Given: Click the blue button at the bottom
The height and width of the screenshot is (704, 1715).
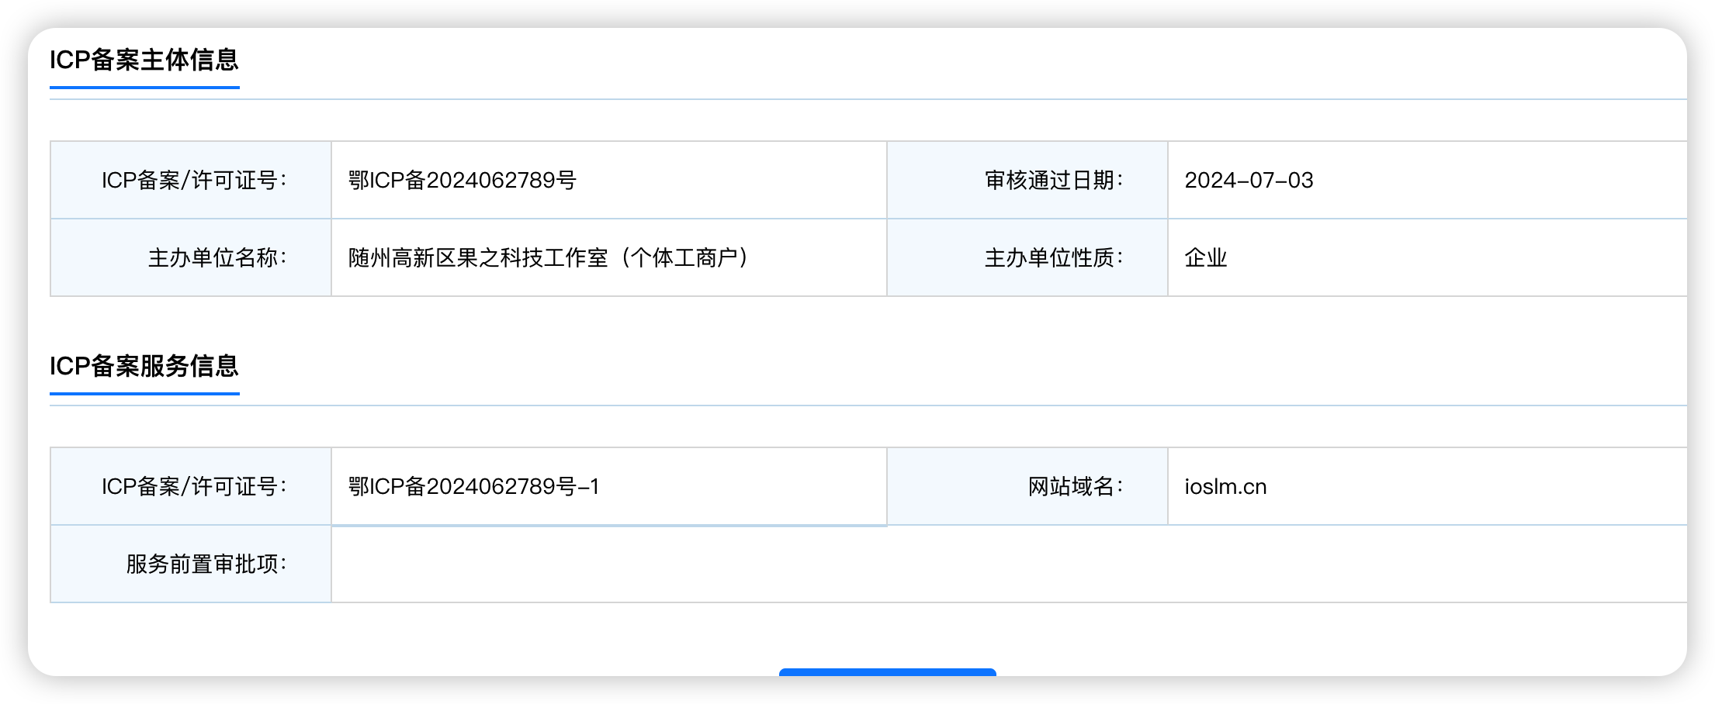Looking at the screenshot, I should (887, 671).
